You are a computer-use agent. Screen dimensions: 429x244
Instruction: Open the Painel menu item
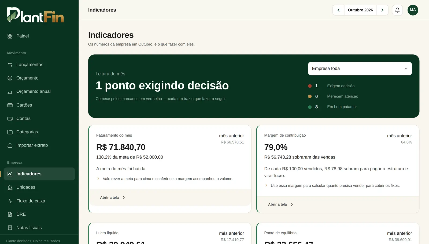pyautogui.click(x=39, y=36)
